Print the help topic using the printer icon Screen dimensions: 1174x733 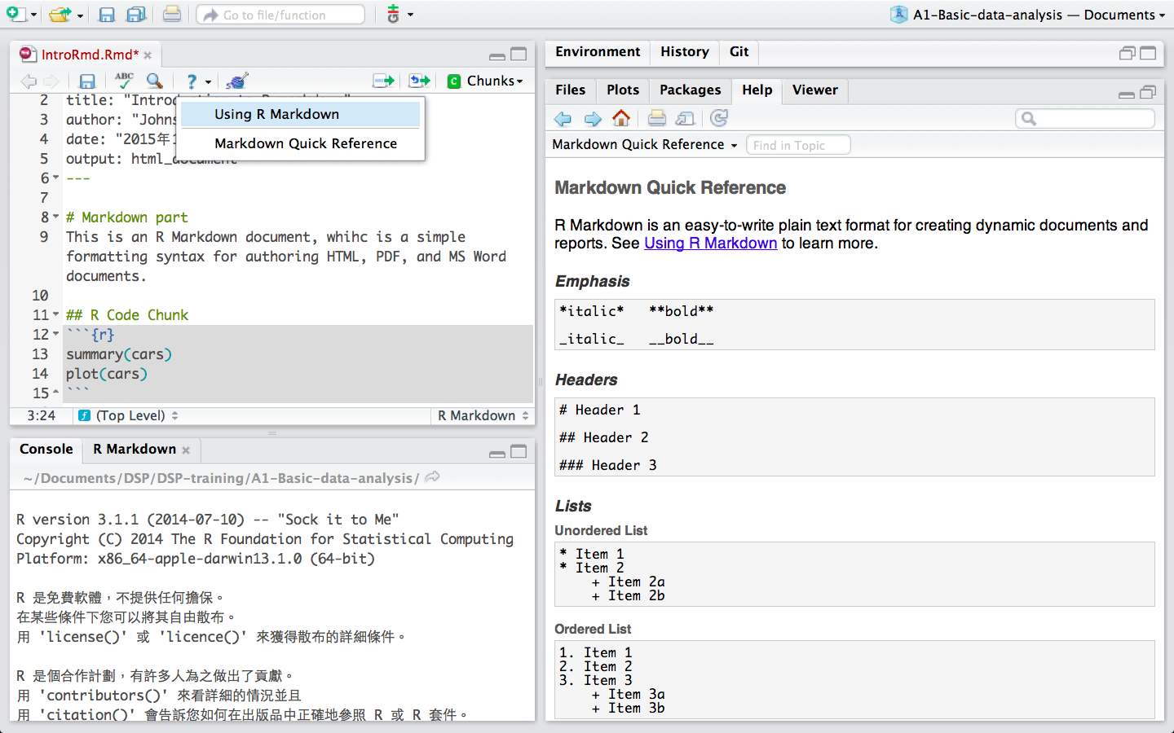(x=656, y=118)
